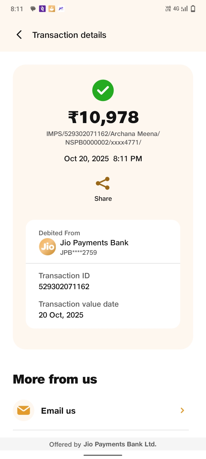This screenshot has height=459, width=206.
Task: Tap the ₹10,978 amount
Action: point(103,117)
